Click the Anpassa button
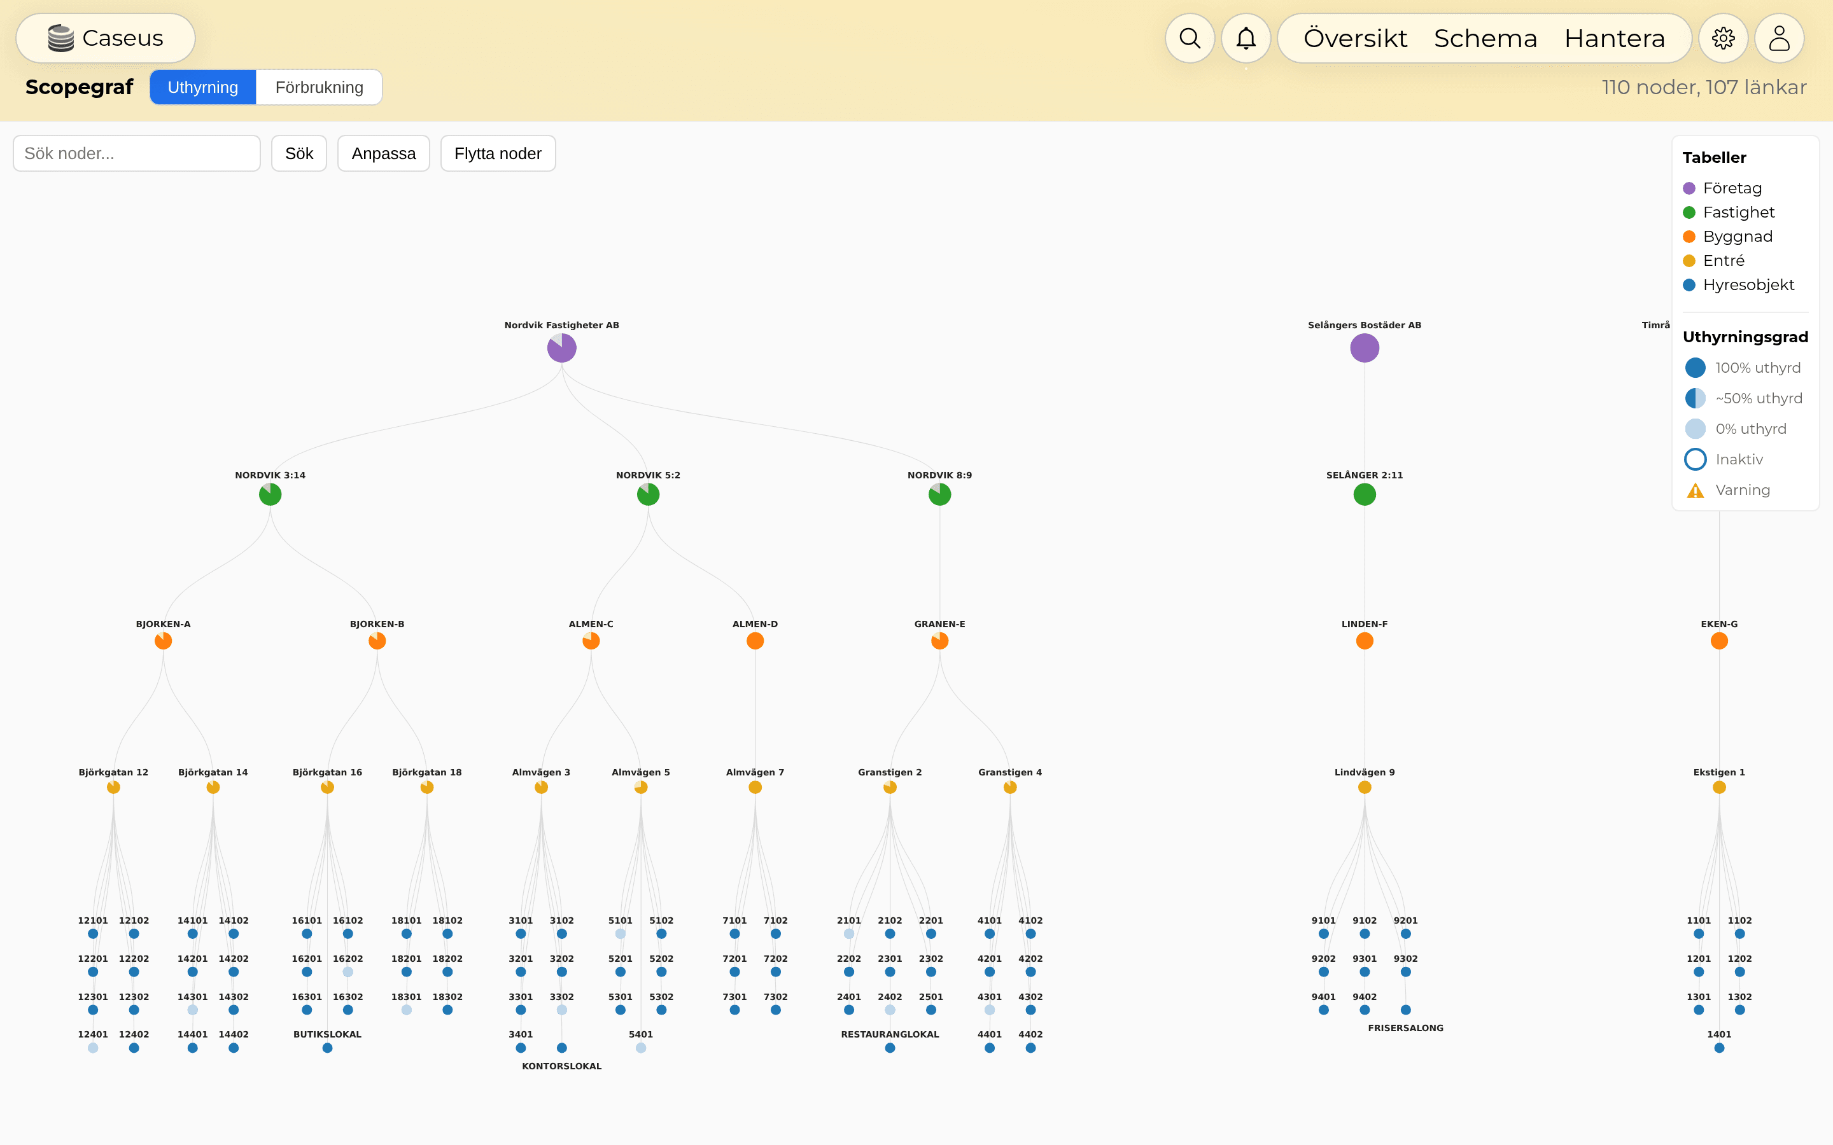Screen dimensions: 1833x1145 [383, 154]
